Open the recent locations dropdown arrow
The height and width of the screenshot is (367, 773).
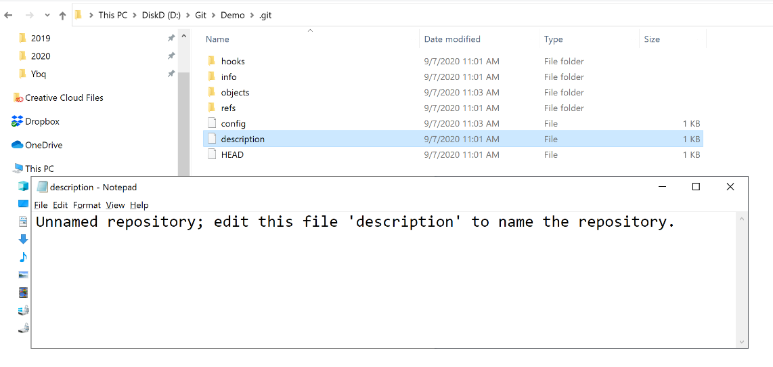point(47,16)
